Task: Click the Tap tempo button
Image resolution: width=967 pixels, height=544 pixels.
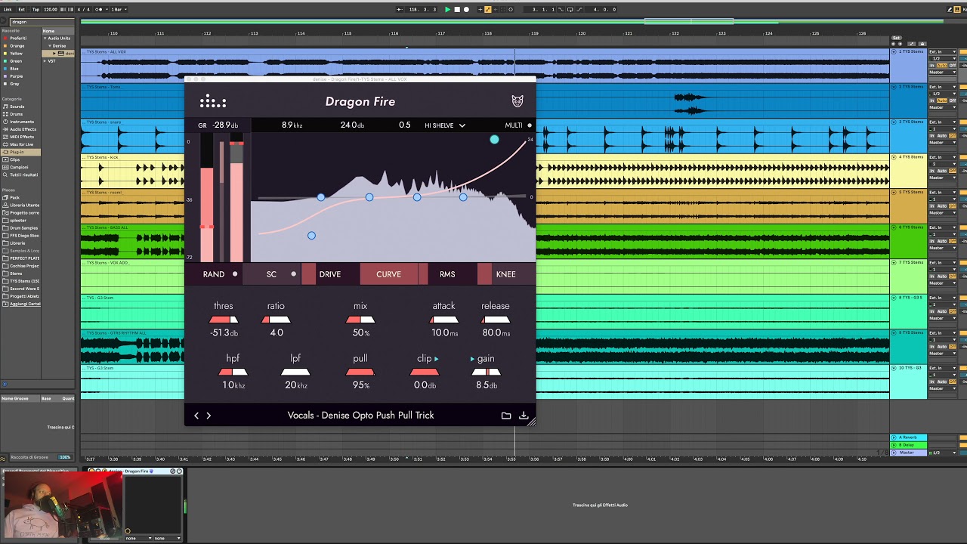Action: (x=36, y=9)
